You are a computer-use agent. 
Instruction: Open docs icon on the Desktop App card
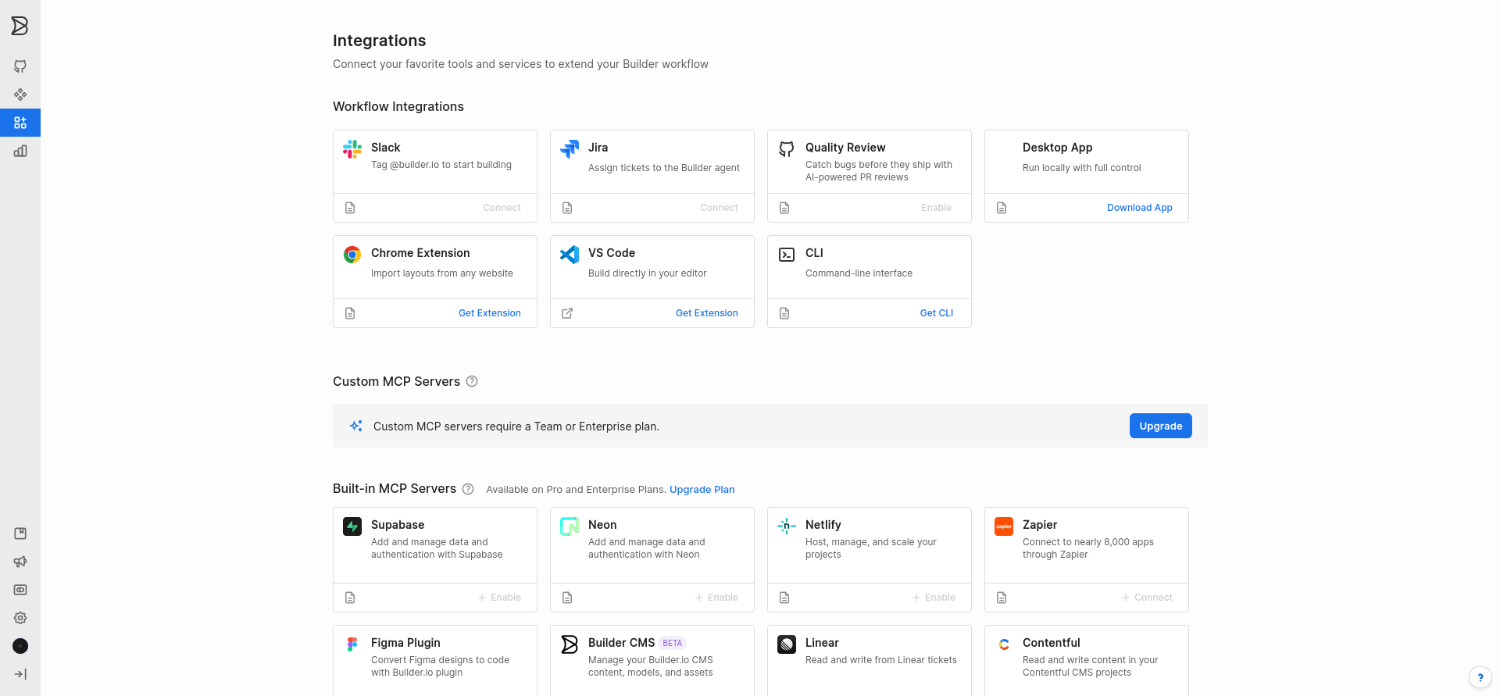tap(1002, 208)
